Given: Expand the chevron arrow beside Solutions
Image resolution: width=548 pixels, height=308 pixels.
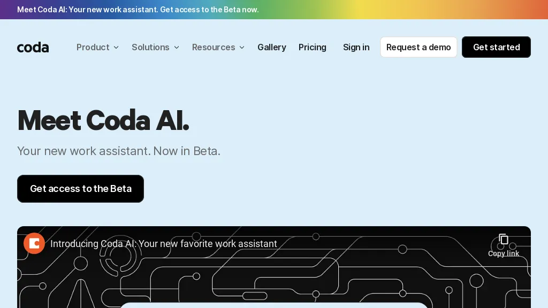Looking at the screenshot, I should (x=177, y=48).
